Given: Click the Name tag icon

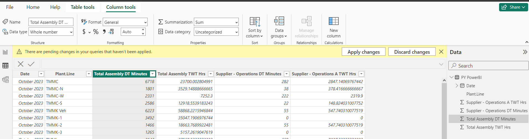Looking at the screenshot, I should 5,22.
